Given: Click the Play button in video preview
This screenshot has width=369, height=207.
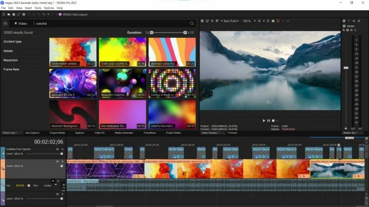Looking at the screenshot, I should (264, 121).
